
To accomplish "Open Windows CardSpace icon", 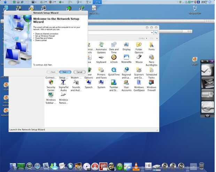I will click(139, 85).
